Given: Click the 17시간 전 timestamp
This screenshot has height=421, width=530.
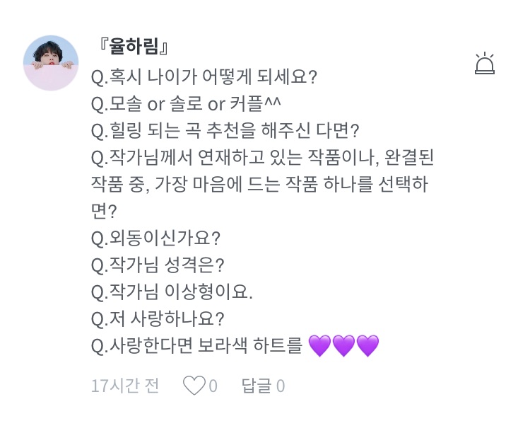Looking at the screenshot, I should point(125,386).
